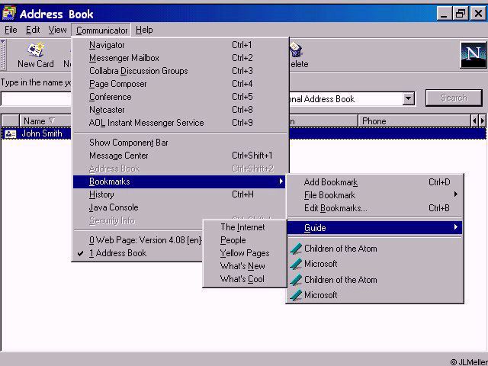Expand the Bookmarks submenu
The width and height of the screenshot is (488, 366).
[179, 181]
